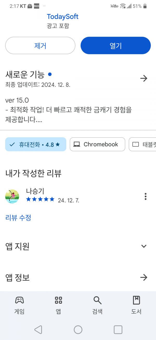The height and width of the screenshot is (340, 156).
Task: Select the 검색 magnifier icon
Action: (x=97, y=300)
